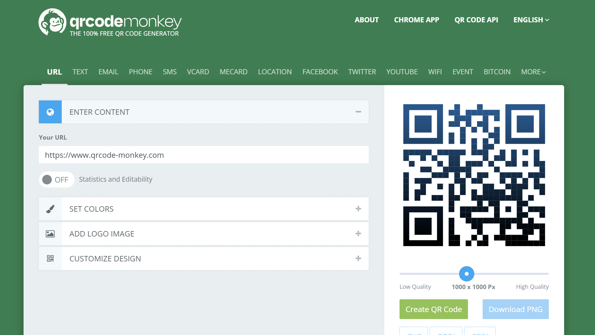Open the English language dropdown

click(x=531, y=20)
